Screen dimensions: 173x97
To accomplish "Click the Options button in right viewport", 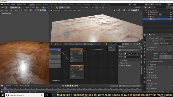I will point(138,8).
